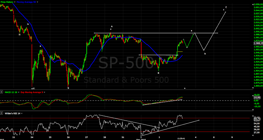Click the date label 31 on time axis
Image resolution: width=263 pixels, height=140 pixels.
(x=123, y=137)
